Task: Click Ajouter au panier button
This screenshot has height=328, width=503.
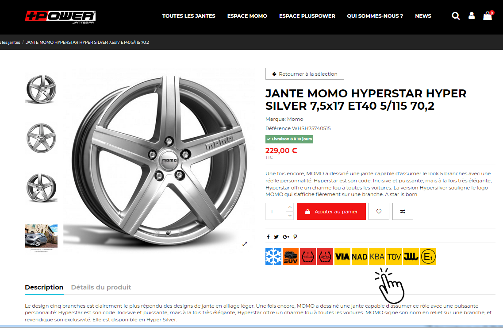Action: (331, 212)
